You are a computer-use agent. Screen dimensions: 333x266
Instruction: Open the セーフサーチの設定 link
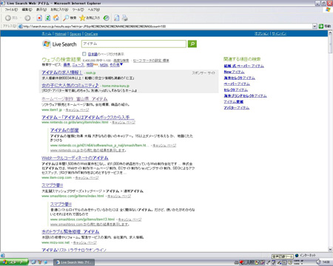(x=151, y=61)
